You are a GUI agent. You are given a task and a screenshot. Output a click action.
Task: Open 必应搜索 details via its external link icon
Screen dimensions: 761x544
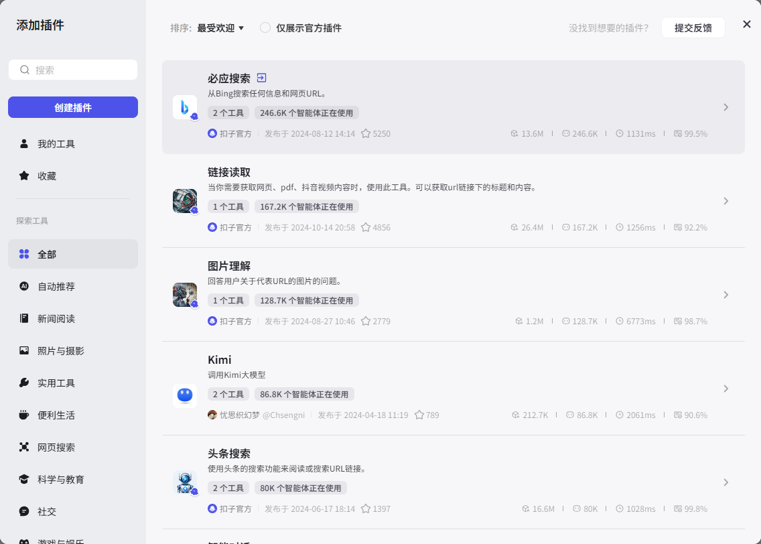(x=261, y=78)
